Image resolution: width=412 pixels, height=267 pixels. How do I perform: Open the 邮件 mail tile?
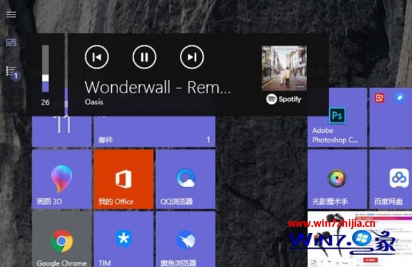pyautogui.click(x=154, y=132)
